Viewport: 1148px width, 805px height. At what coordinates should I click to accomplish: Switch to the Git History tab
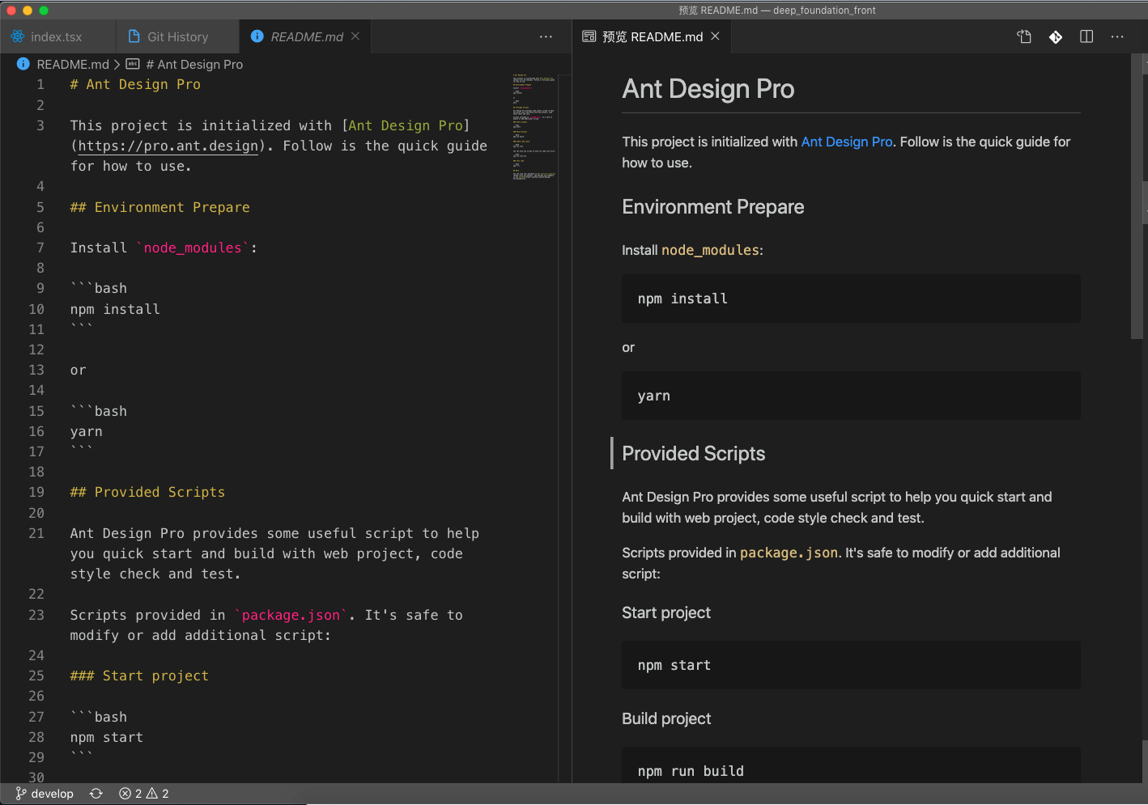pos(177,36)
